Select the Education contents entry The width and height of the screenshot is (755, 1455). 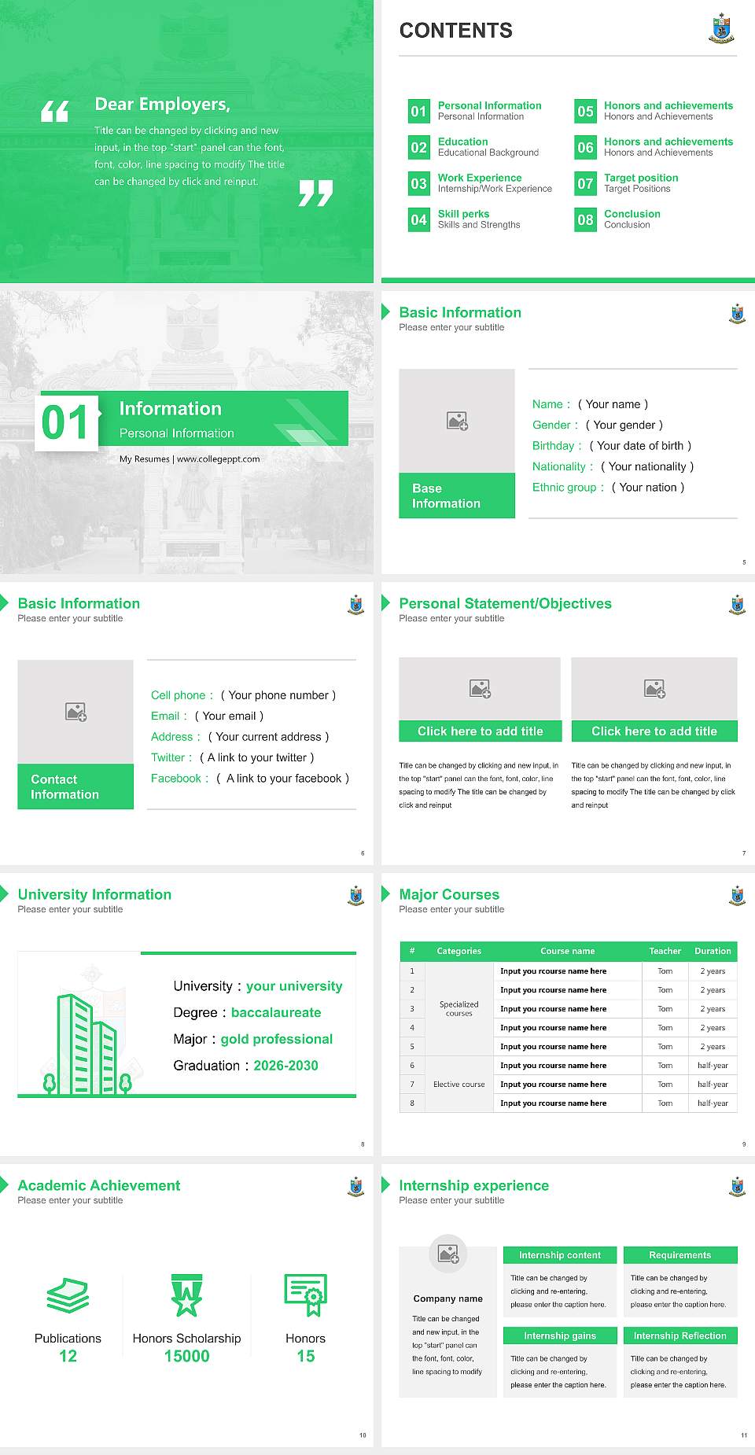(x=488, y=146)
